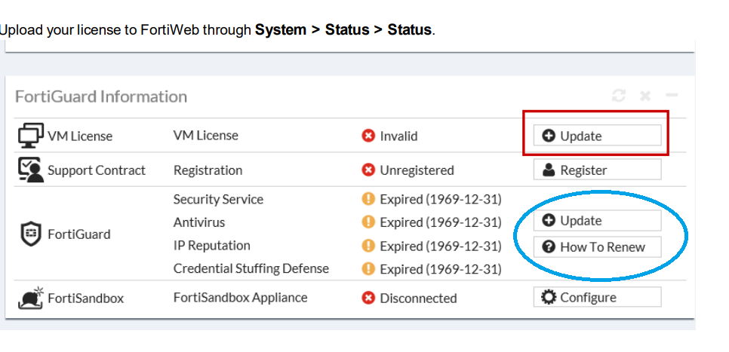Screen dimensions: 729x352
Task: Click the Support Contract icon
Action: click(30, 170)
